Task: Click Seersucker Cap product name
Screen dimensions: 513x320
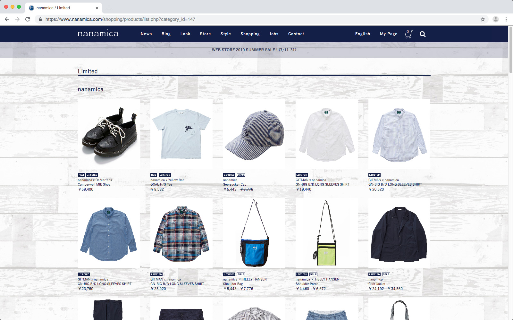Action: (235, 185)
